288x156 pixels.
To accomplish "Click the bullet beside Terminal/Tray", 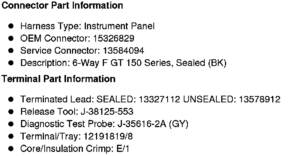I will (11, 136).
